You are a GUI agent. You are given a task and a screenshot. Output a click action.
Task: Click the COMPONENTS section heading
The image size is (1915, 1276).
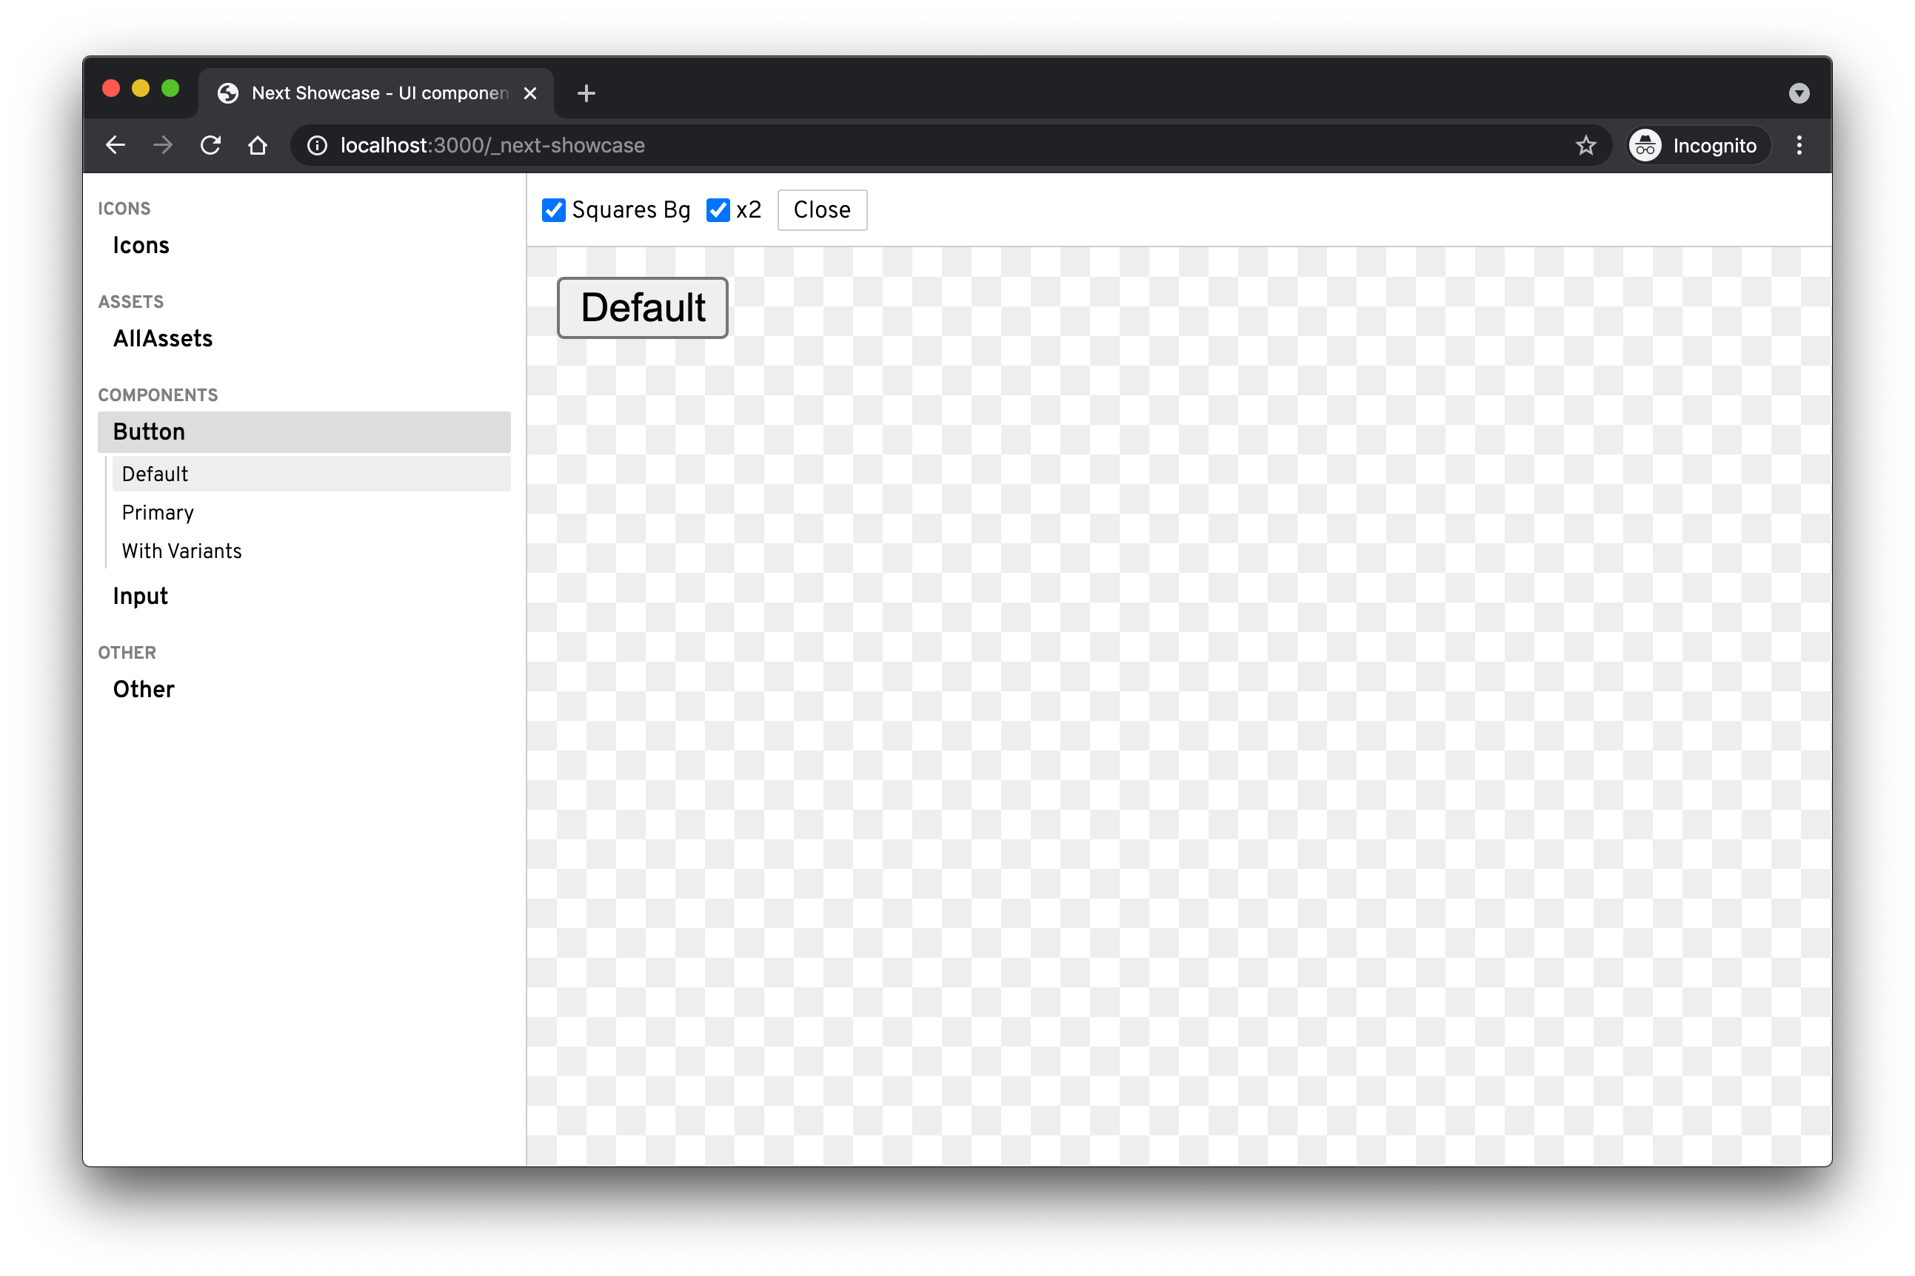[158, 394]
